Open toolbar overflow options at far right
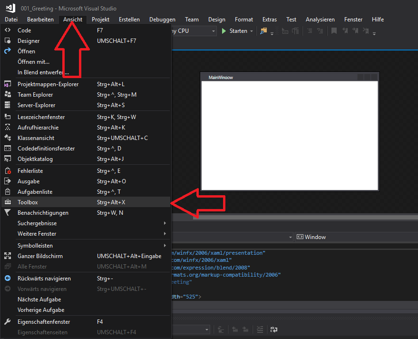This screenshot has width=418, height=339. coord(374,34)
